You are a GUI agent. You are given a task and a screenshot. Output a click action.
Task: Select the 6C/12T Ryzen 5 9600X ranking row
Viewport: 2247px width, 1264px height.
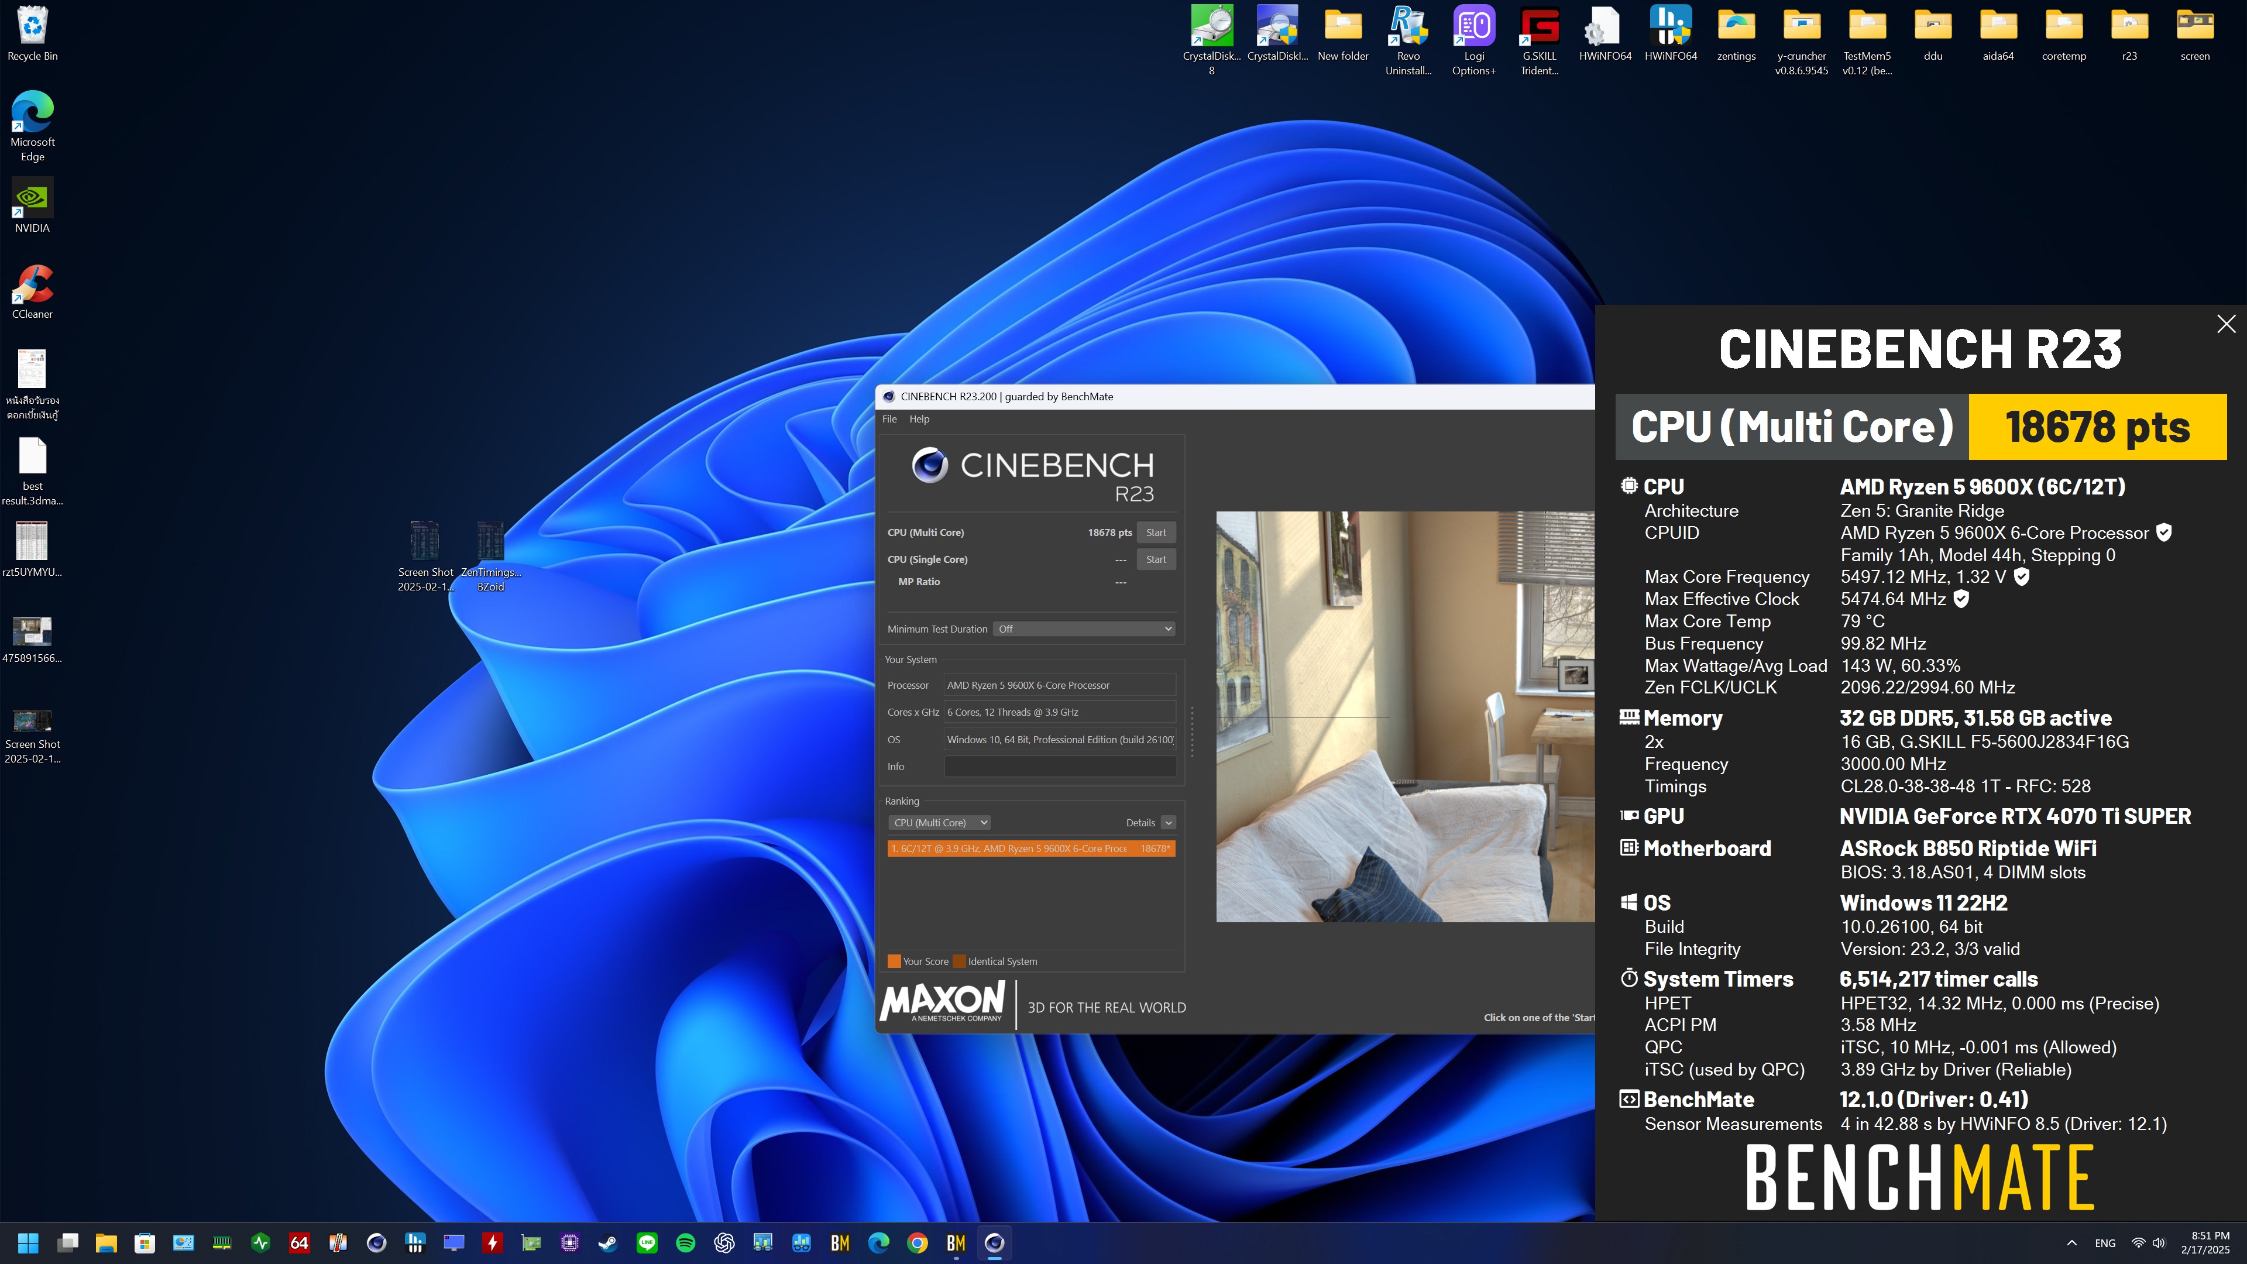1031,848
